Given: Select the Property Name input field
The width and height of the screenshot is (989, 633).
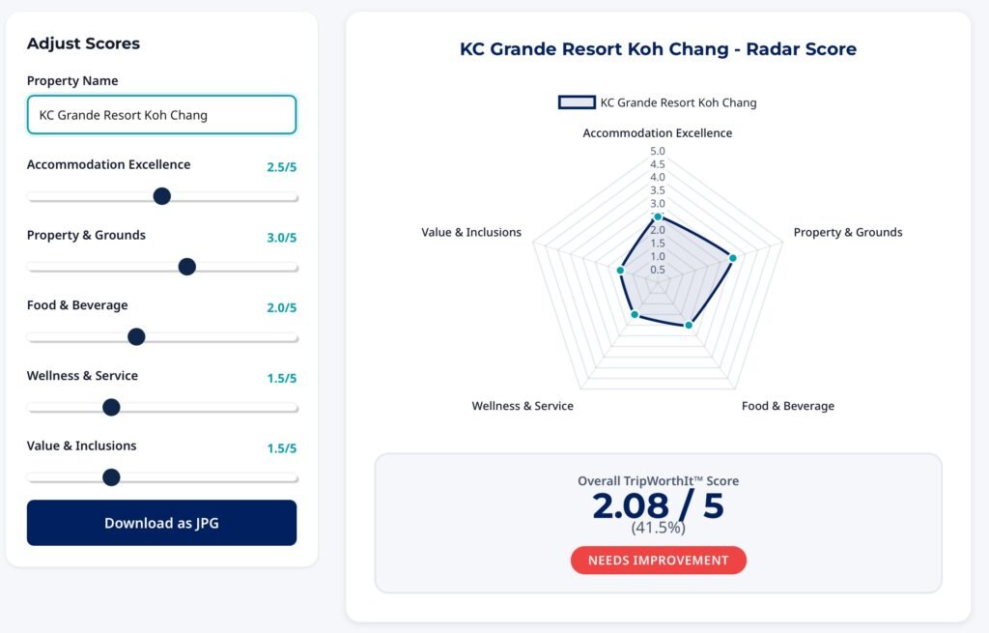Looking at the screenshot, I should 161,114.
